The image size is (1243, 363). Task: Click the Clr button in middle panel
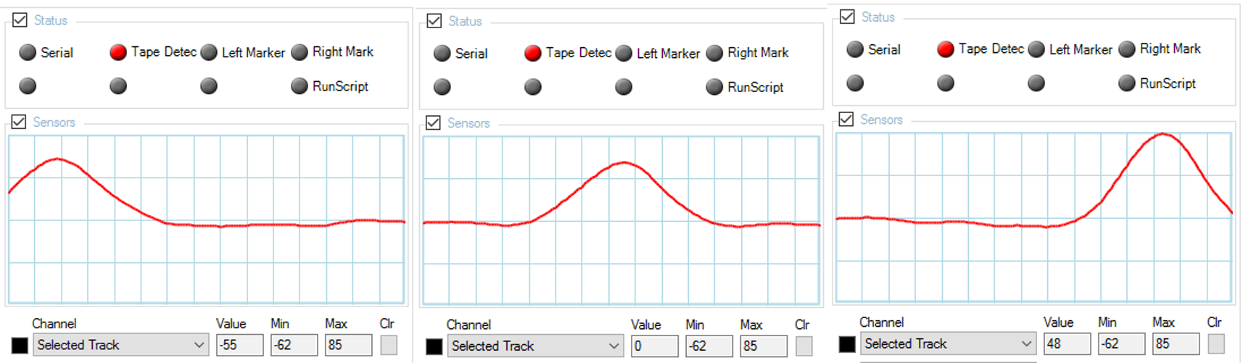(804, 346)
